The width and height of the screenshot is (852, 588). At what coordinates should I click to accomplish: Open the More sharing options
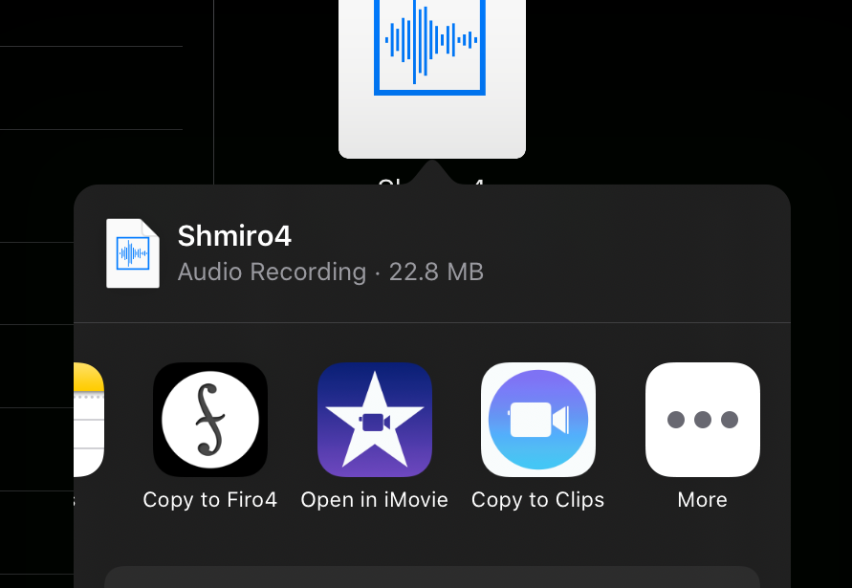pyautogui.click(x=702, y=420)
